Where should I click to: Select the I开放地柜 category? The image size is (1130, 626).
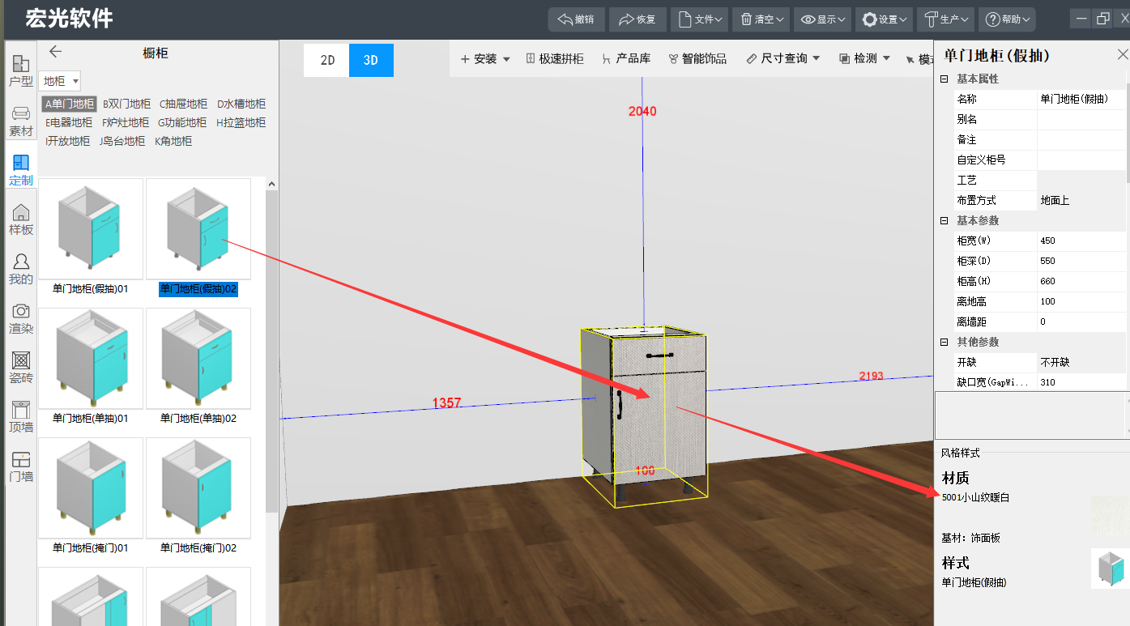(x=68, y=141)
